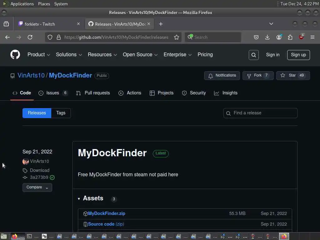Expand the Open Source dropdown
This screenshot has width=320, height=240.
pyautogui.click(x=140, y=55)
